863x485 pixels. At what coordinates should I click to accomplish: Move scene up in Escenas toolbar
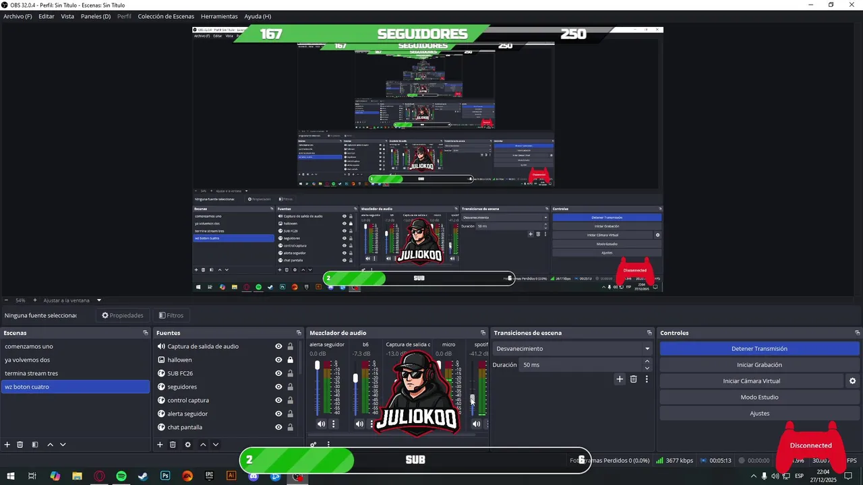tap(50, 445)
